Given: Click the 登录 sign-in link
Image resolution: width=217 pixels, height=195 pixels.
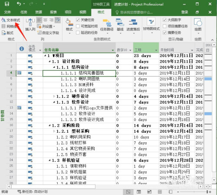Looking at the screenshot, I should [x=185, y=12].
